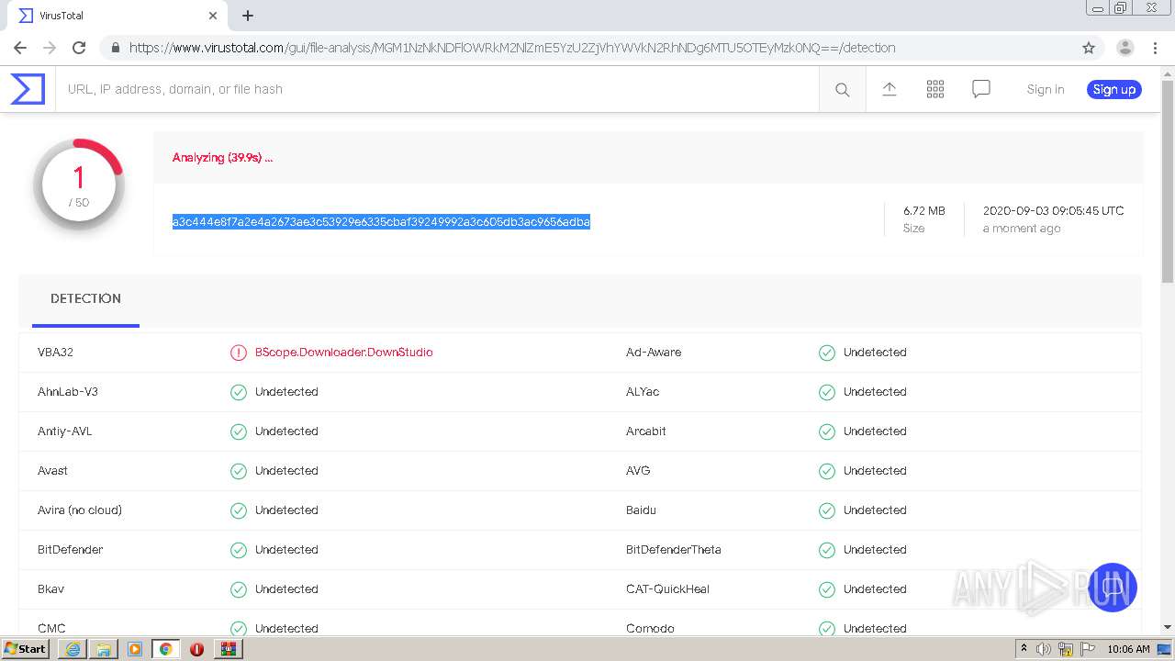Image resolution: width=1175 pixels, height=661 pixels.
Task: Open the media player taskbar icon
Action: coord(135,649)
